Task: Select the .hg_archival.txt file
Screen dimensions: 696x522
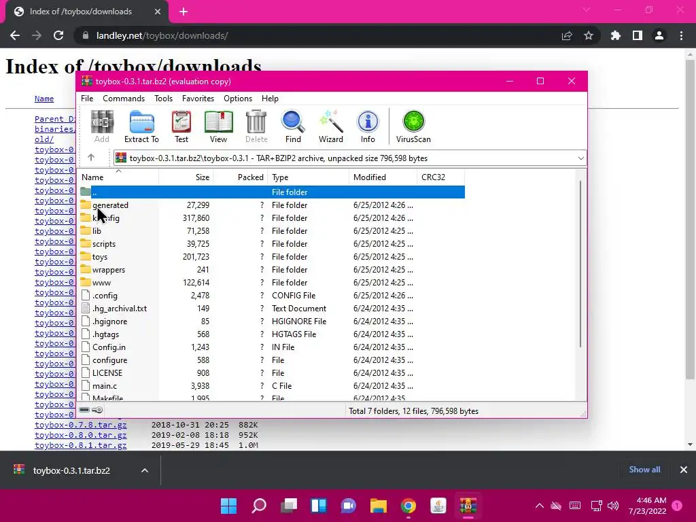Action: tap(272, 308)
